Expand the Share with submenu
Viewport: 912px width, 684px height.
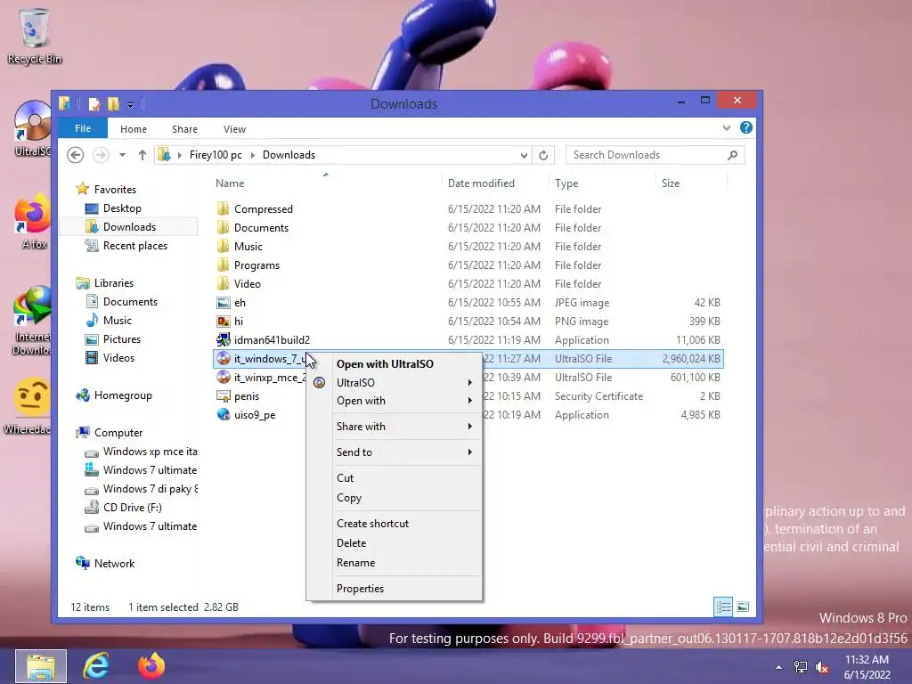[x=395, y=427]
